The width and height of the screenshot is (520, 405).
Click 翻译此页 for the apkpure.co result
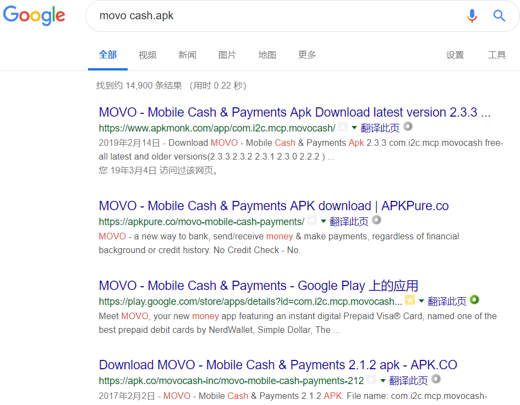tap(349, 221)
